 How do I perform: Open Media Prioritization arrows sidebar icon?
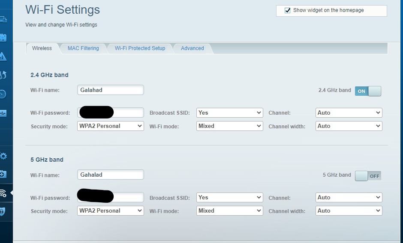tap(3, 75)
